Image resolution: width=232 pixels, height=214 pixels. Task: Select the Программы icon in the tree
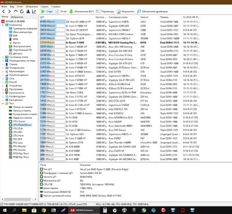[x=7, y=89]
